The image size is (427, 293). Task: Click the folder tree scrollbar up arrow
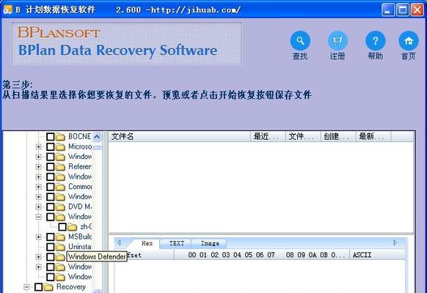(97, 136)
